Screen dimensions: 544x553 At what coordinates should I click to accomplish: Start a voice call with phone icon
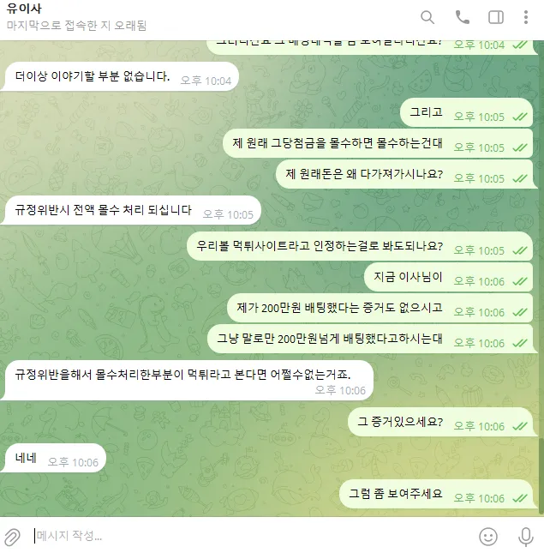pyautogui.click(x=462, y=17)
